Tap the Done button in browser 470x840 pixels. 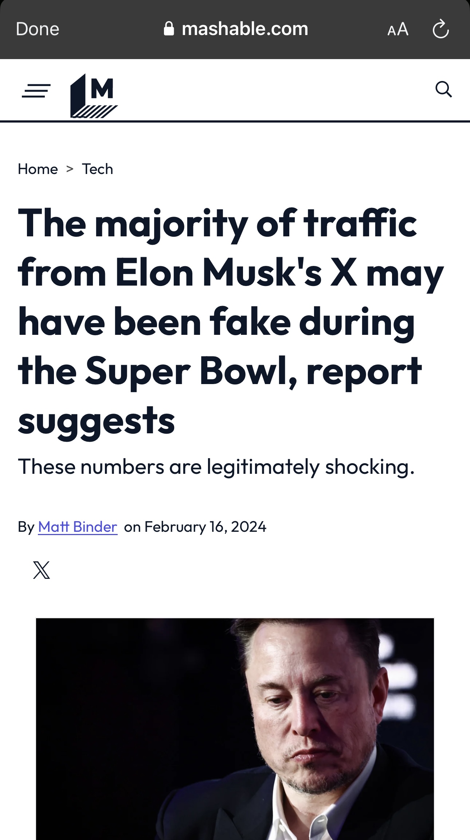pos(38,29)
